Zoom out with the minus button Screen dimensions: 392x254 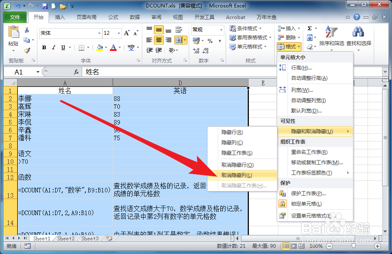click(330, 246)
